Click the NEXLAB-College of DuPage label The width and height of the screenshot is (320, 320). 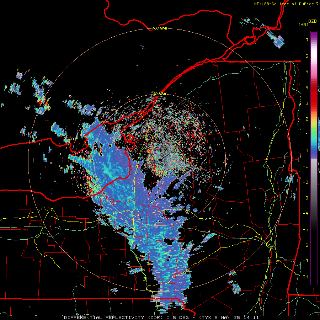[x=286, y=4]
